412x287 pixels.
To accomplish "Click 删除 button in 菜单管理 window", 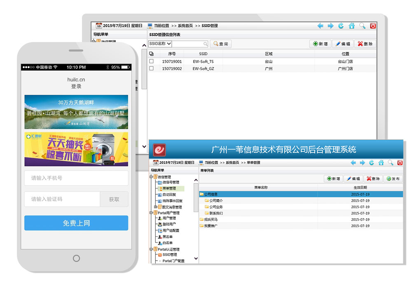I will tap(373, 179).
